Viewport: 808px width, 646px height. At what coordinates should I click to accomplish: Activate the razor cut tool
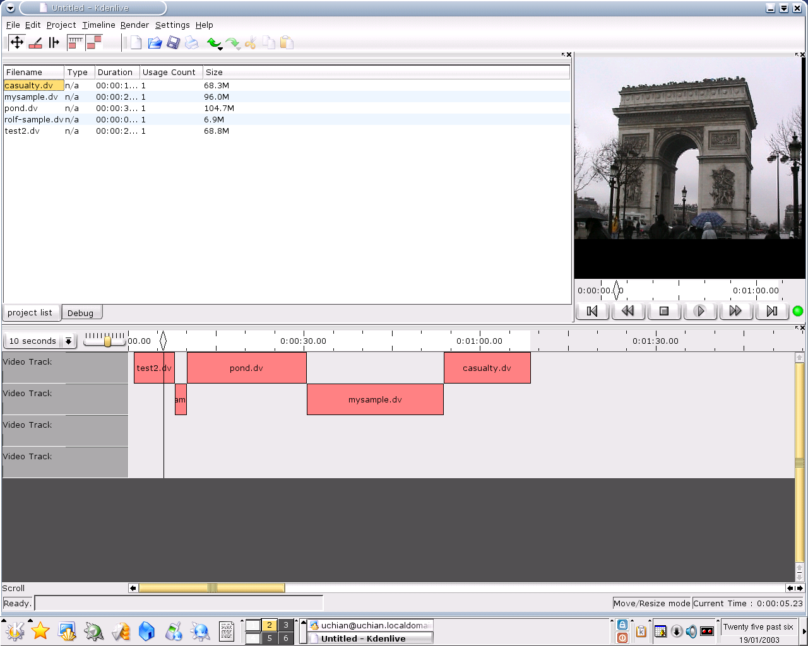[35, 43]
